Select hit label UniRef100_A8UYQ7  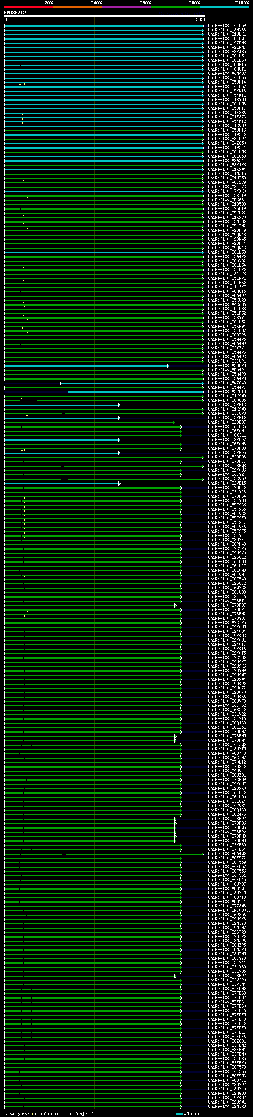point(227,884)
